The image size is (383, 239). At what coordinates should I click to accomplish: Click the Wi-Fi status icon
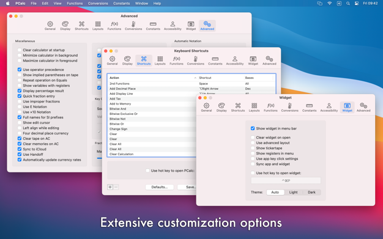click(x=330, y=4)
